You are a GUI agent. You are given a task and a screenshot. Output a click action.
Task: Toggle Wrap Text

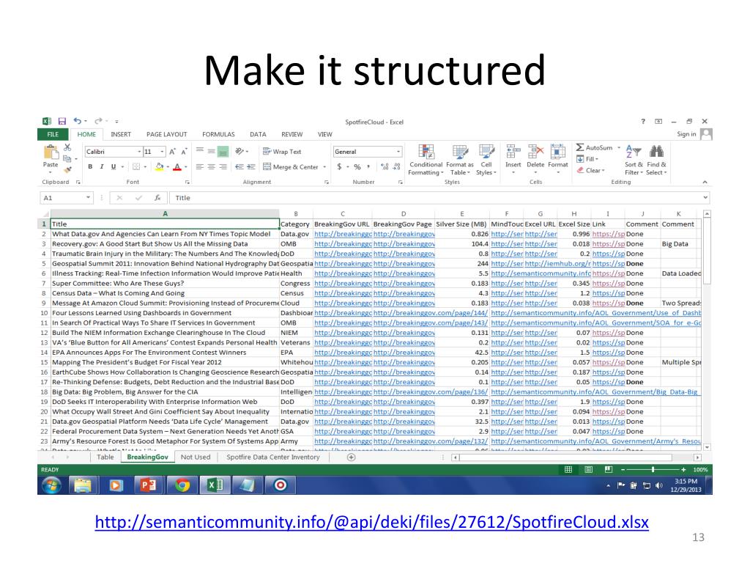point(282,151)
